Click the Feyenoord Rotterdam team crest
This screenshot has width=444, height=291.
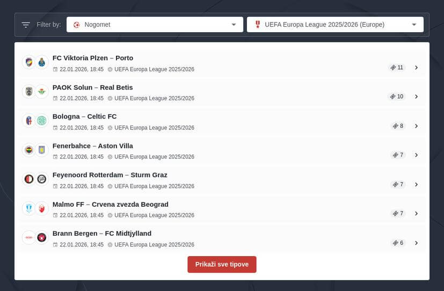coord(29,179)
